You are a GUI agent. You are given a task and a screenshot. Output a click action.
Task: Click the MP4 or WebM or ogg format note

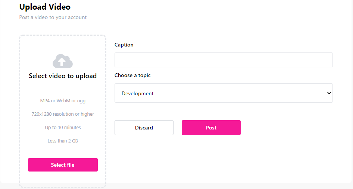coord(63,100)
